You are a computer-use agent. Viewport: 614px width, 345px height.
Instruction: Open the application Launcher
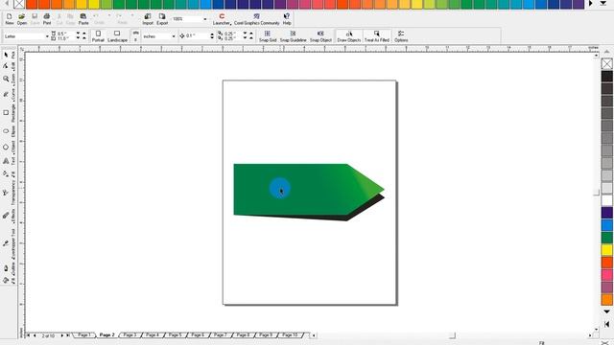(x=222, y=19)
